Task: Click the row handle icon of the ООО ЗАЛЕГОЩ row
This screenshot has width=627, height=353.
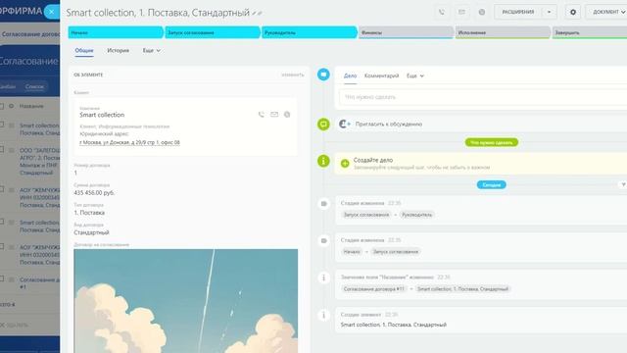Action: (12, 150)
